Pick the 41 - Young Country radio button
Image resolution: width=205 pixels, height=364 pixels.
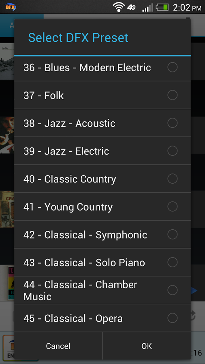pyautogui.click(x=173, y=207)
